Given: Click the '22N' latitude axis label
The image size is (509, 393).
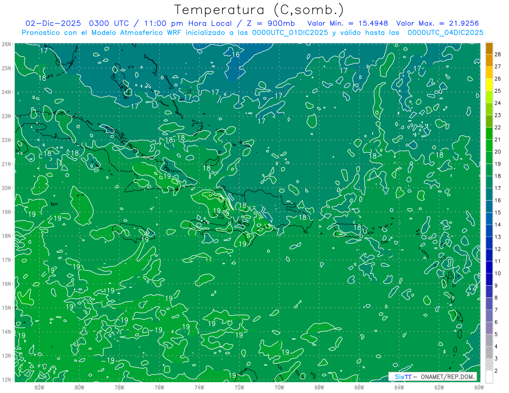Looking at the screenshot, I should click(x=6, y=140).
